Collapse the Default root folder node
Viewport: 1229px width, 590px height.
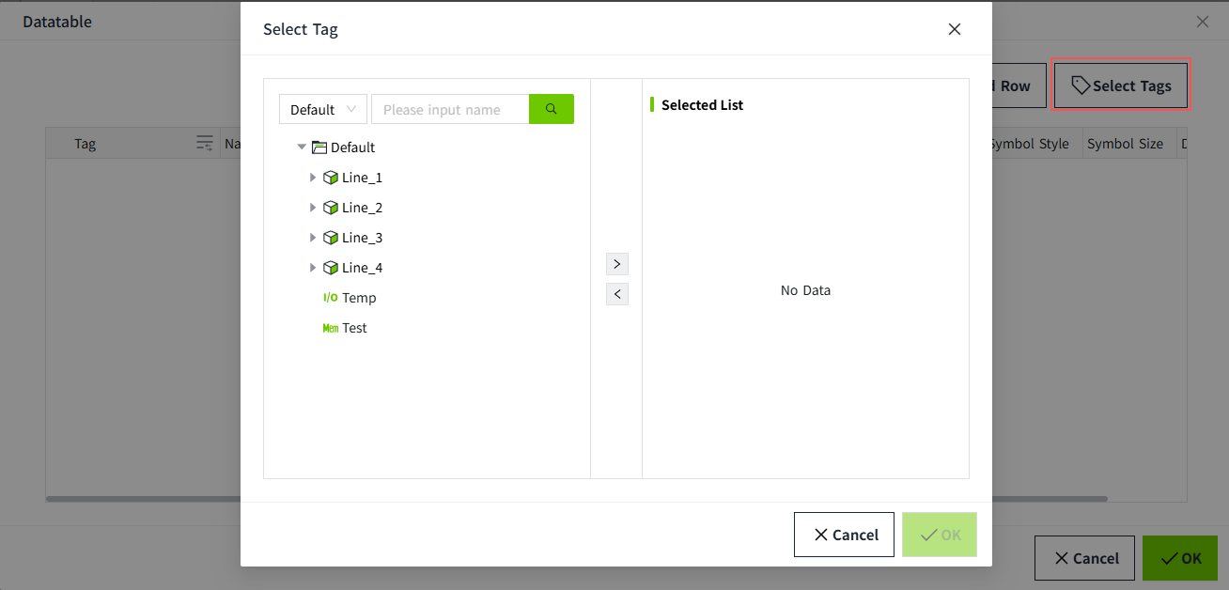coord(302,147)
